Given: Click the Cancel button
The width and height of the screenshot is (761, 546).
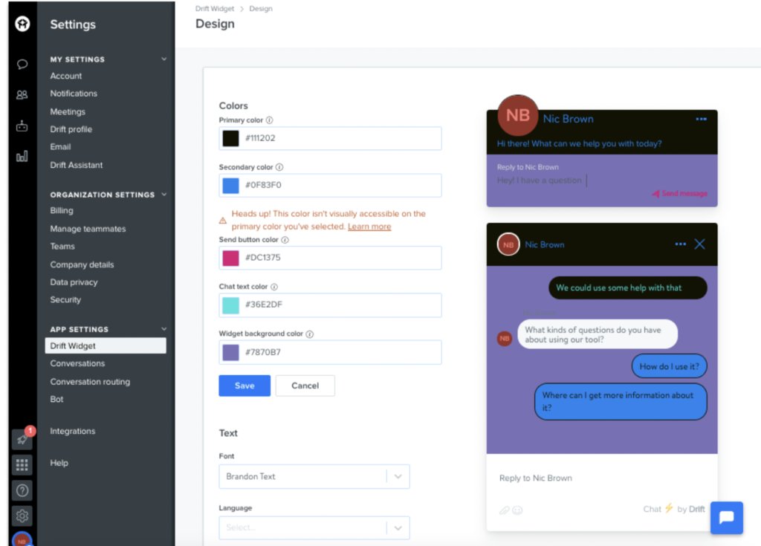Looking at the screenshot, I should [x=305, y=386].
